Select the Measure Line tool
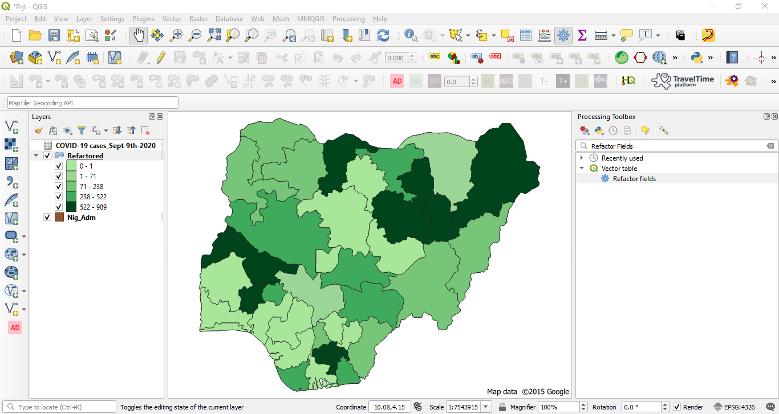Screen dimensions: 779x414 (x=601, y=35)
